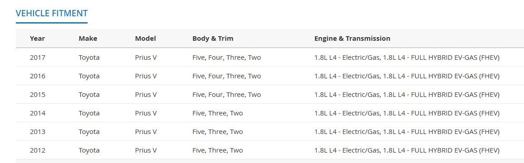Click the 2014 row's Five, Three, Two trim
This screenshot has width=524, height=163.
tap(218, 113)
